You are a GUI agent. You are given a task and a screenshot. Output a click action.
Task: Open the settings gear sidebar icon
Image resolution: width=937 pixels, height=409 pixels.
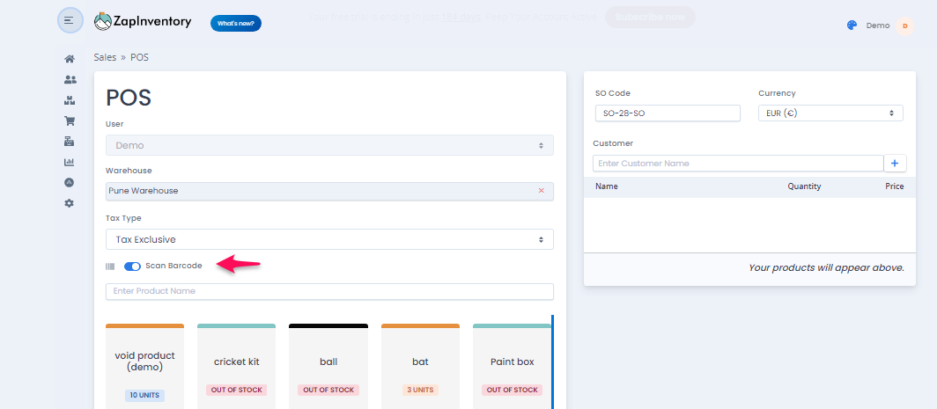click(x=70, y=203)
